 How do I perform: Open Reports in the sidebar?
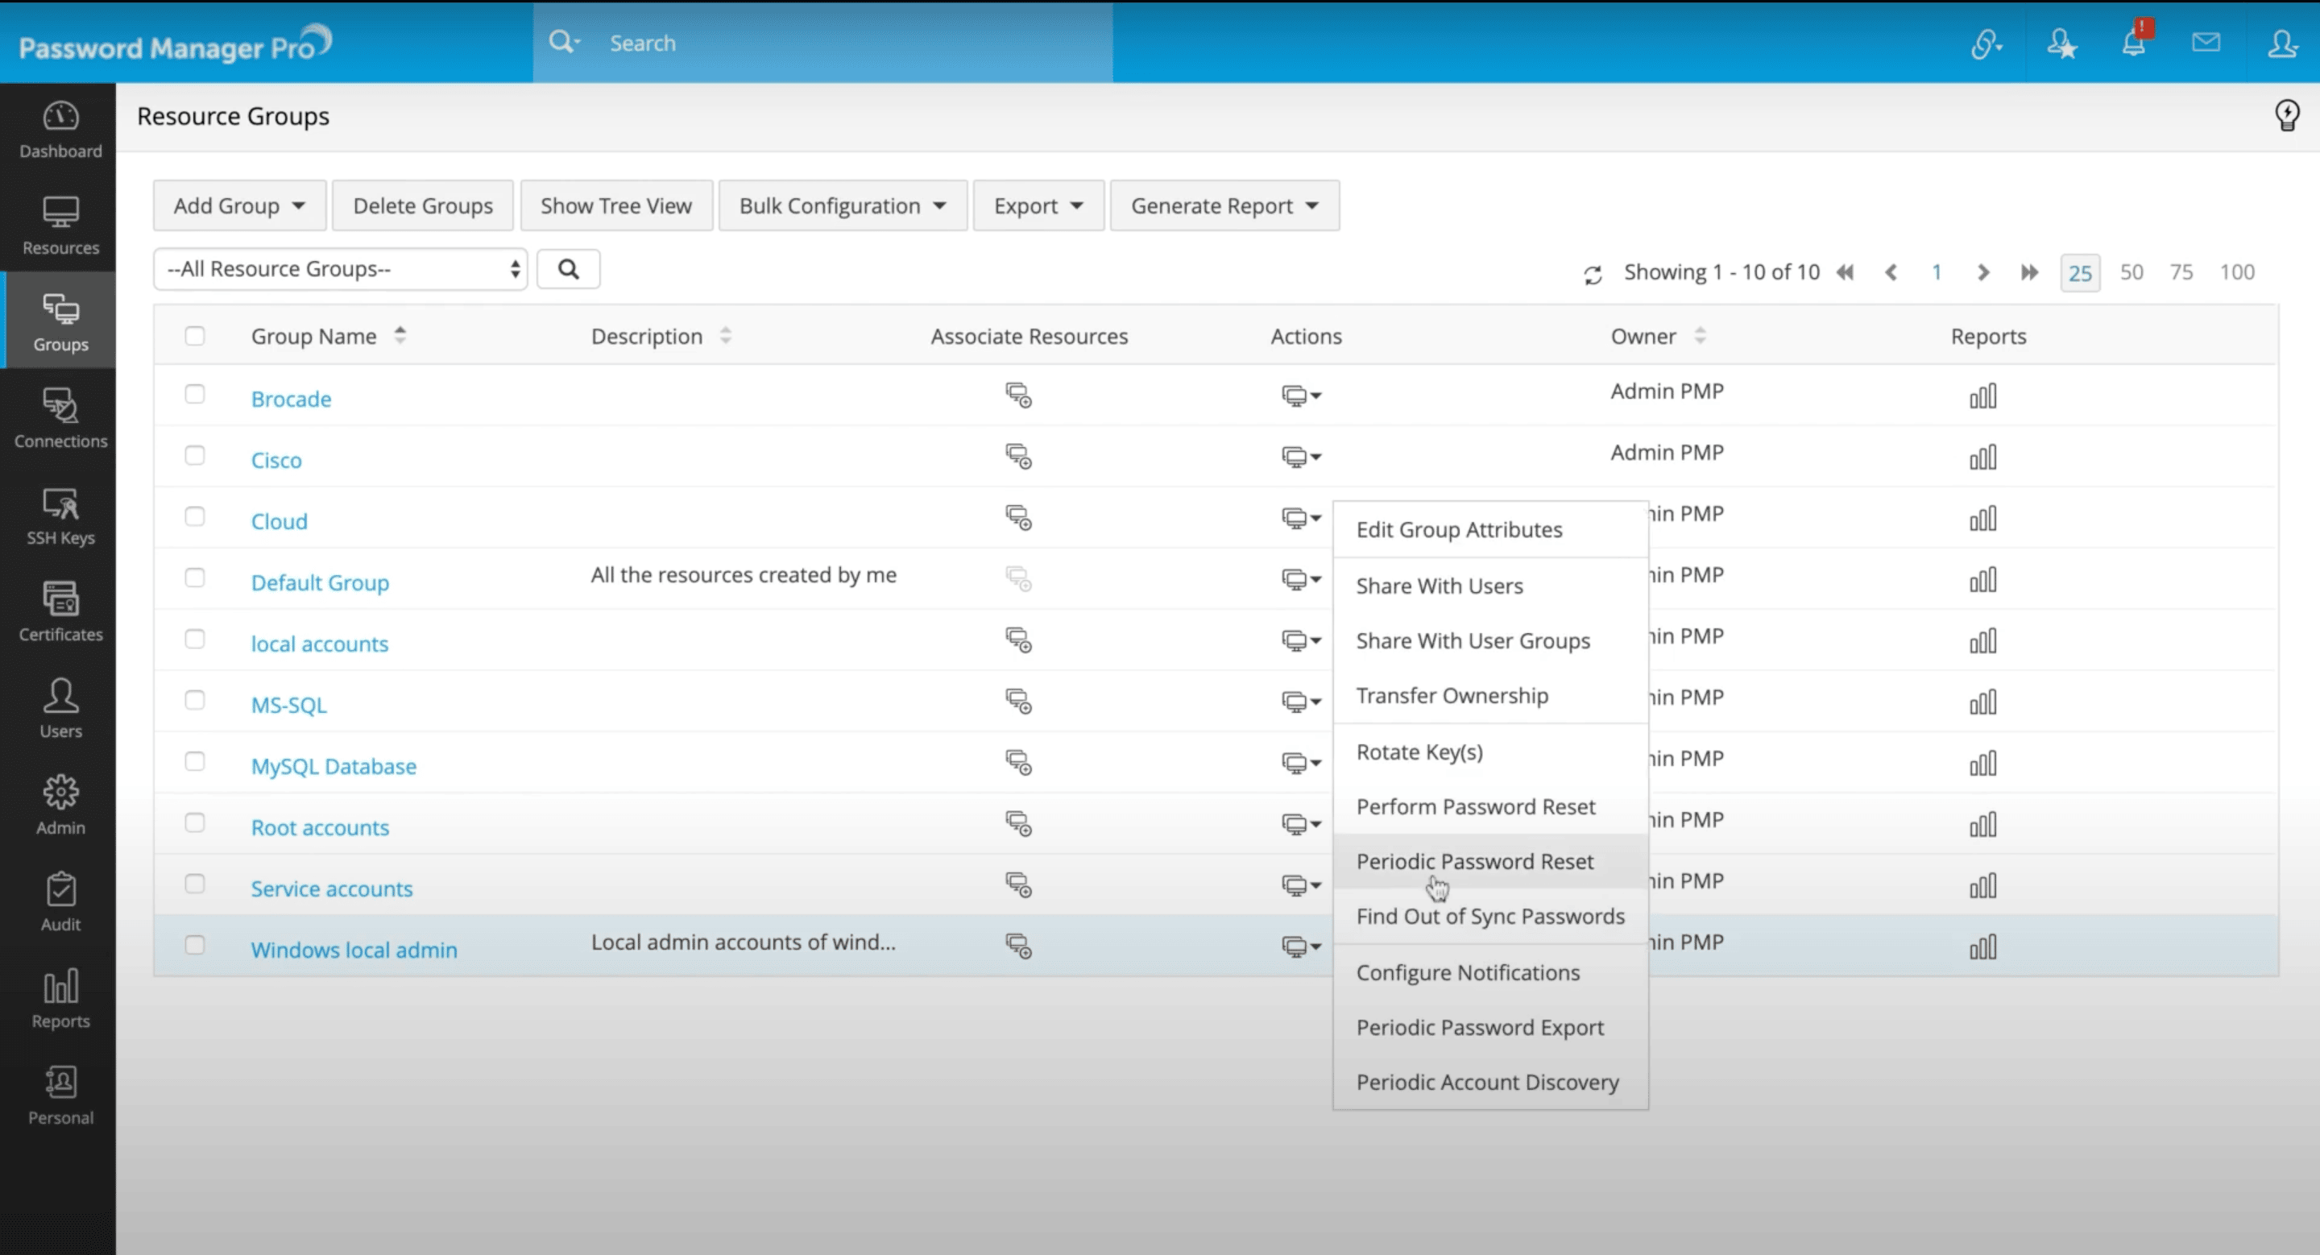pyautogui.click(x=60, y=1000)
